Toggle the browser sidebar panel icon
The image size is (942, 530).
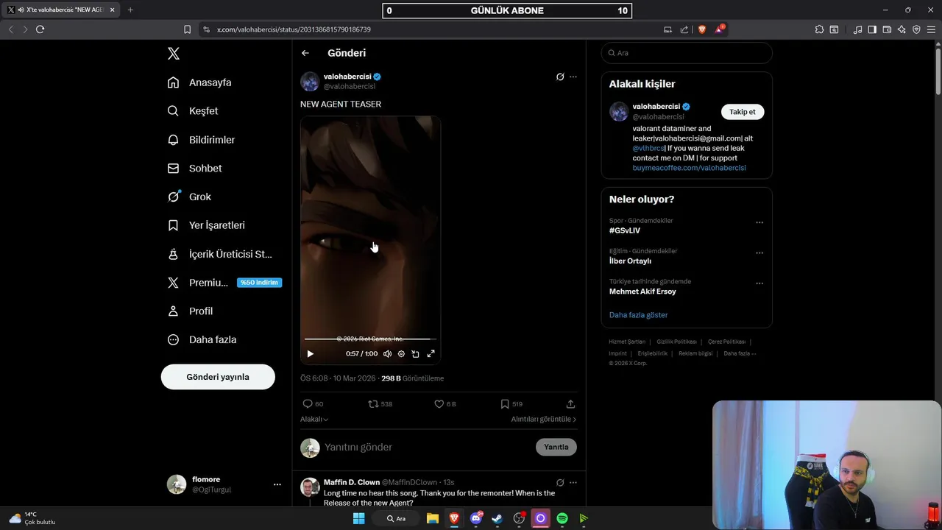(872, 29)
